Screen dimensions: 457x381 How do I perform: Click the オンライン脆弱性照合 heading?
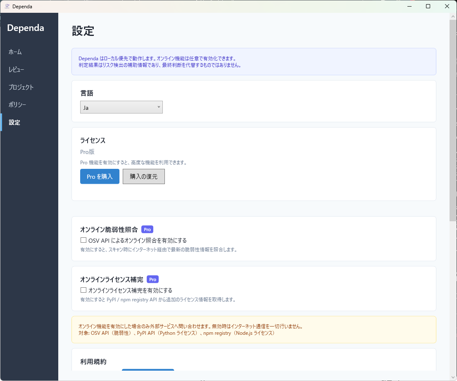pyautogui.click(x=109, y=230)
